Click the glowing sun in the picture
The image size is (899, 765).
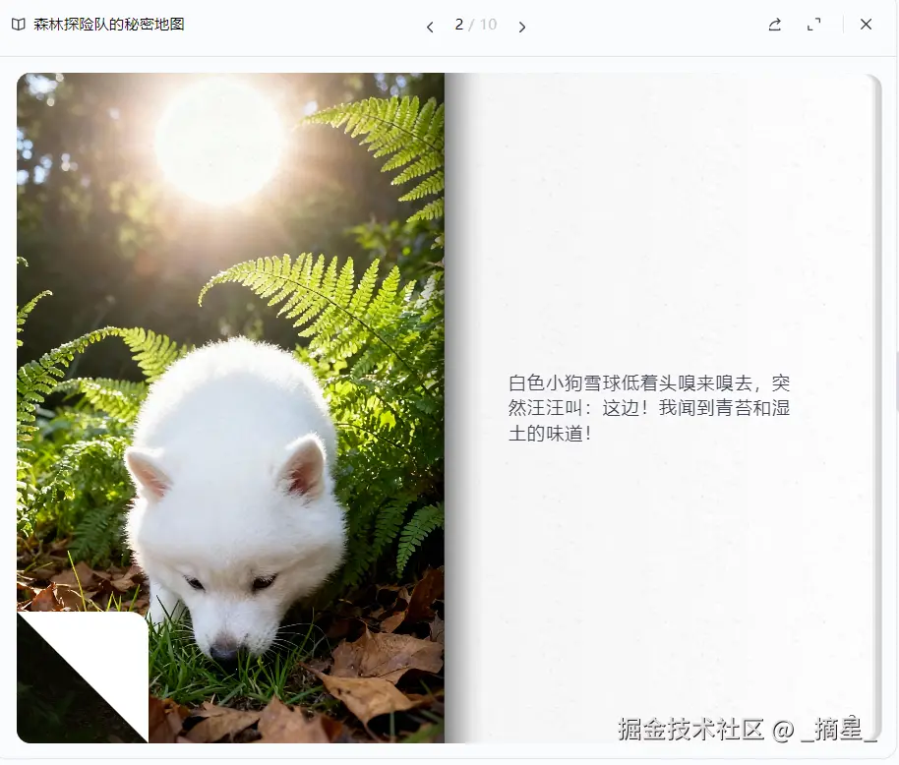pos(219,142)
